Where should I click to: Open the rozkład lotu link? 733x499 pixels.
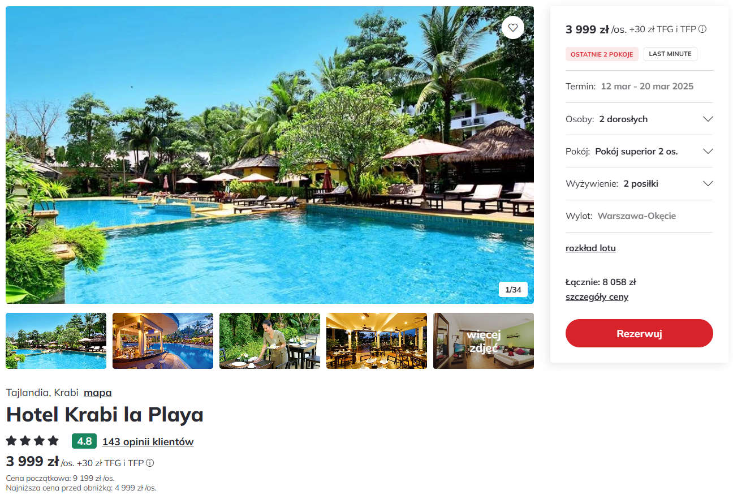590,248
